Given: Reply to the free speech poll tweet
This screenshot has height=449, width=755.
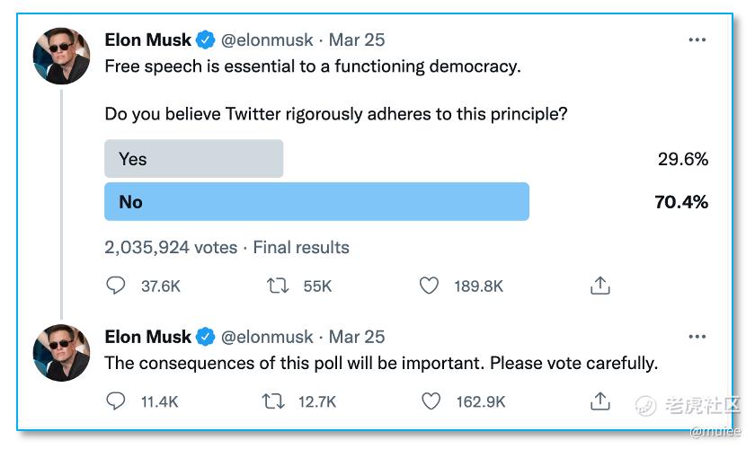Looking at the screenshot, I should tap(116, 286).
